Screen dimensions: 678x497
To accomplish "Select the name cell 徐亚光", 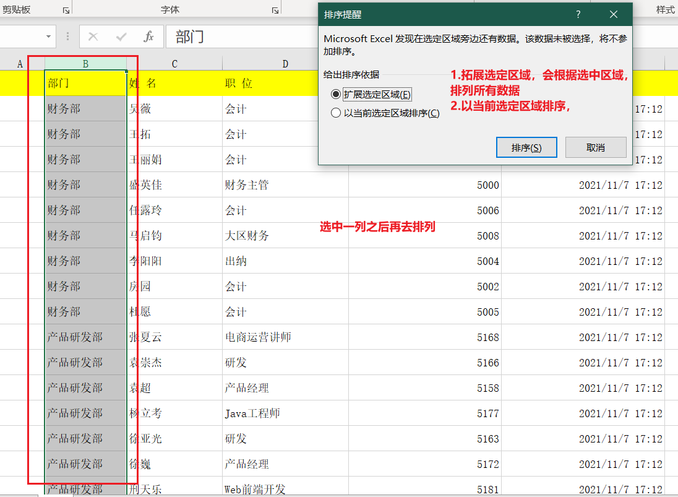I will pos(174,439).
